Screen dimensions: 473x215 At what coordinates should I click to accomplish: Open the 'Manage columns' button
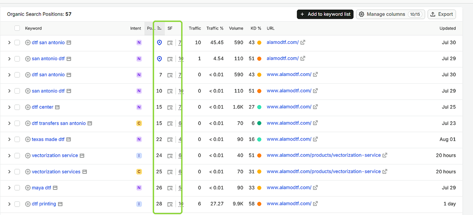(391, 14)
